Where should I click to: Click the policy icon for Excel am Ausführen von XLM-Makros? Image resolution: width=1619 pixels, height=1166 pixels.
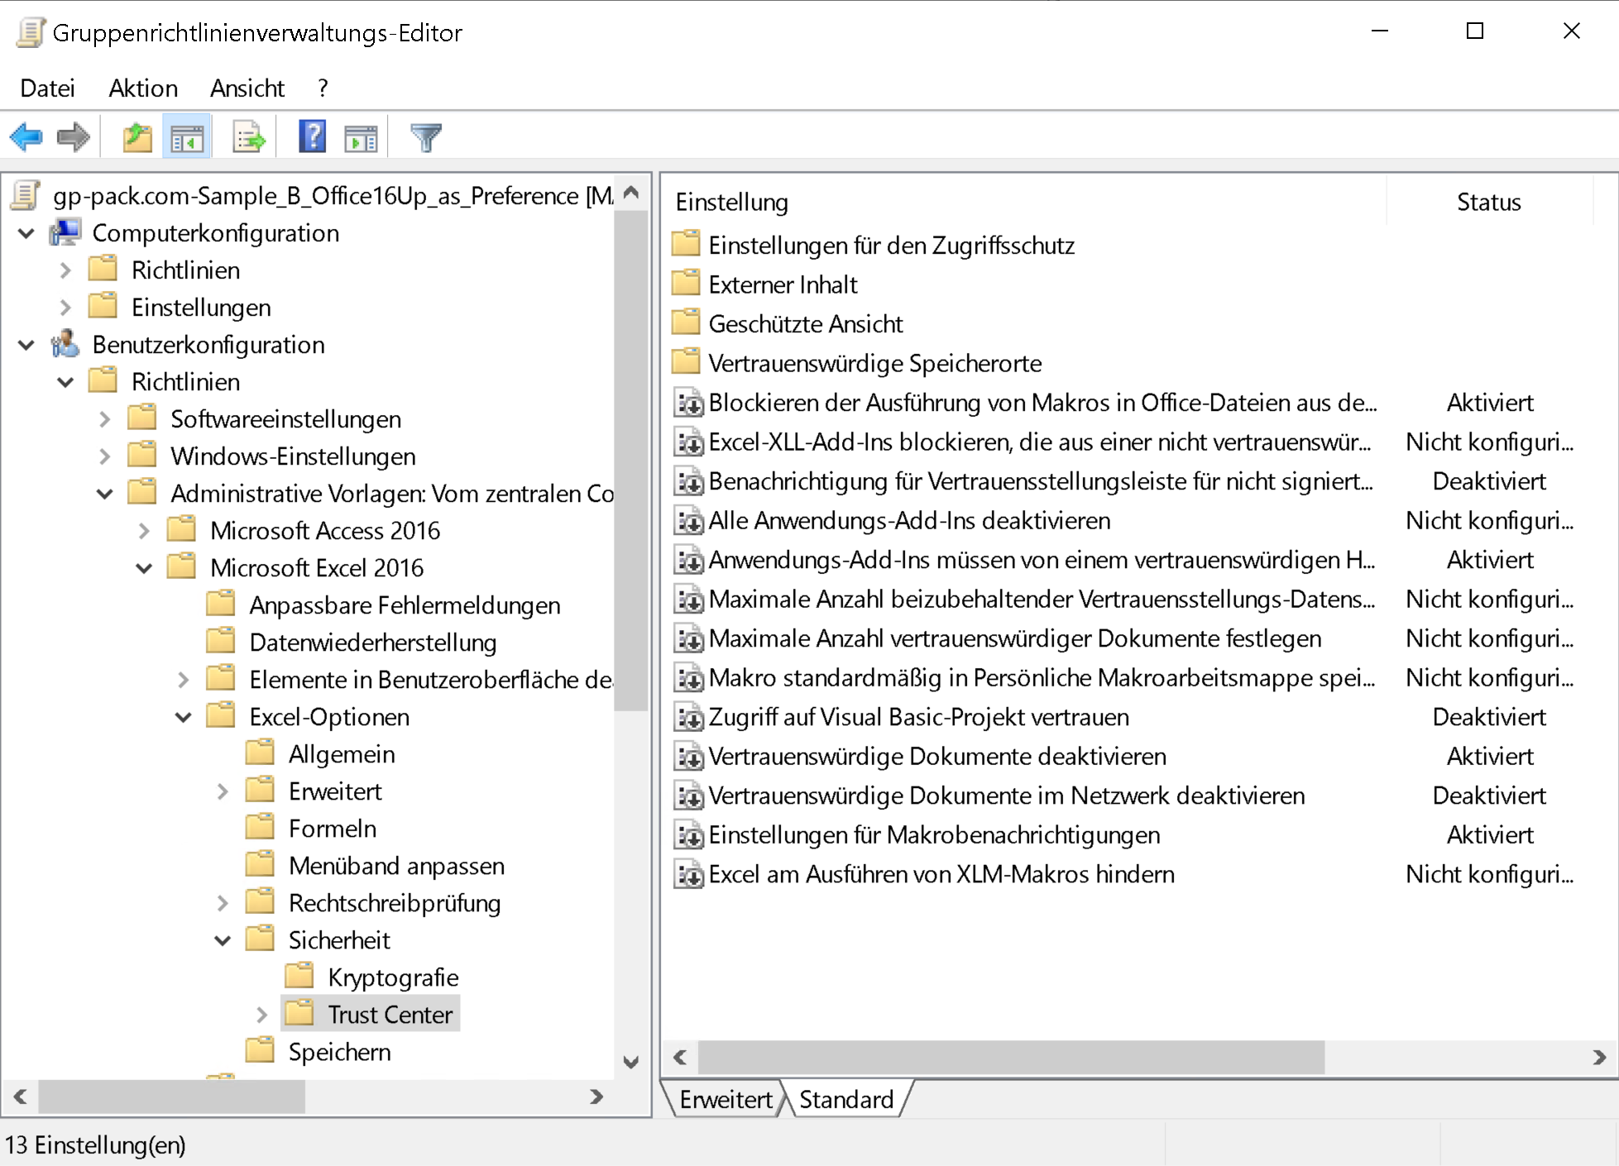point(688,874)
